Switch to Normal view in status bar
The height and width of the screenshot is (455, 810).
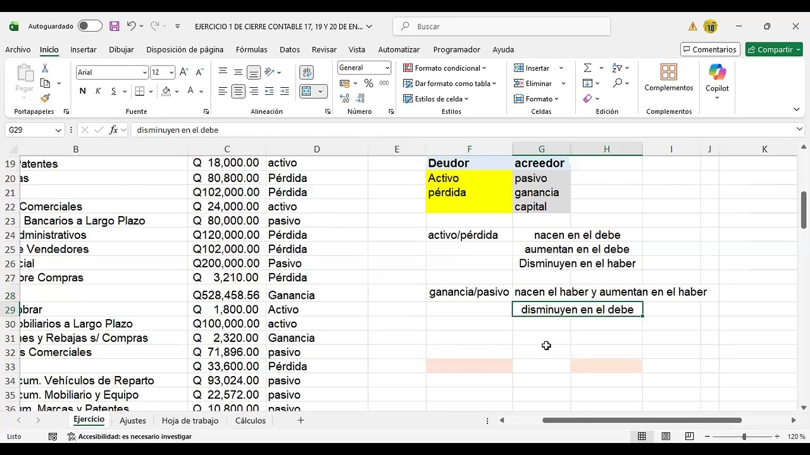pos(642,437)
